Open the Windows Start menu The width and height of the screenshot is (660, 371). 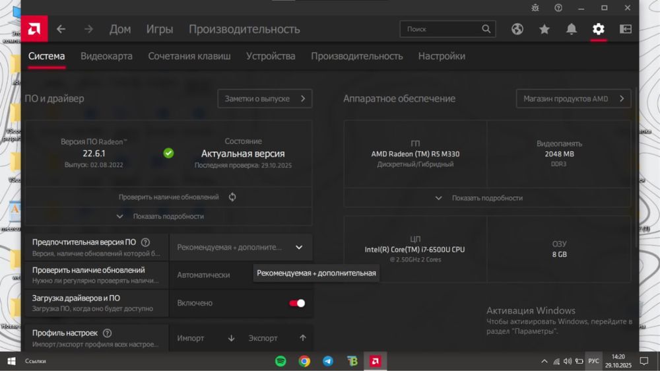(11, 361)
